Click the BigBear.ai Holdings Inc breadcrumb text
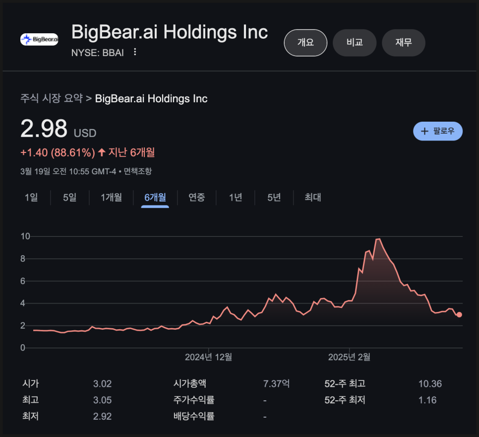This screenshot has width=479, height=437. coord(151,98)
